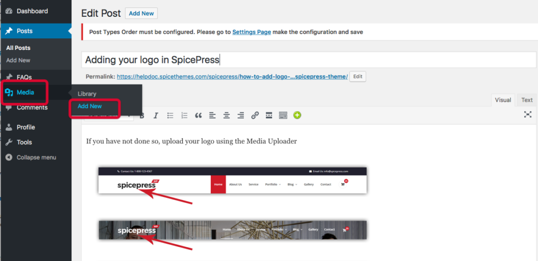Toggle the toolbar keyboard icon

click(283, 116)
